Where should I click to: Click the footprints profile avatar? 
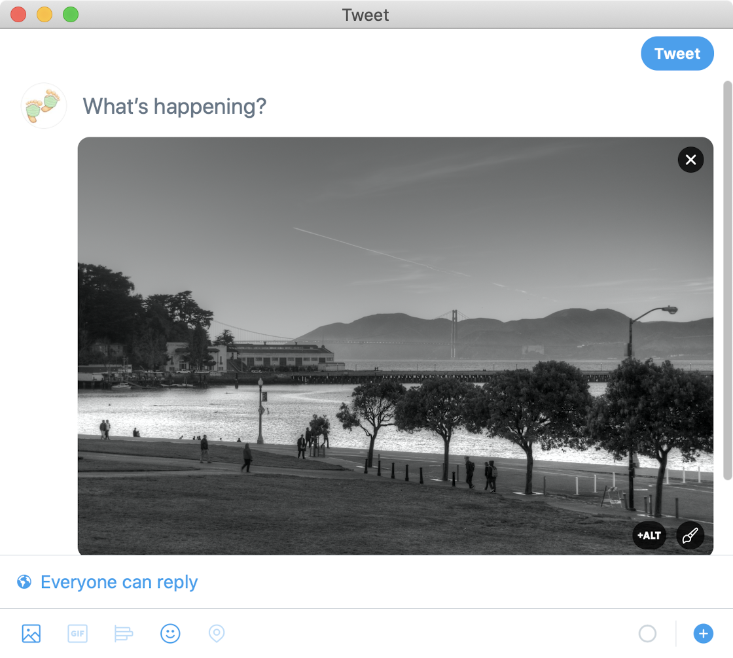coord(44,105)
